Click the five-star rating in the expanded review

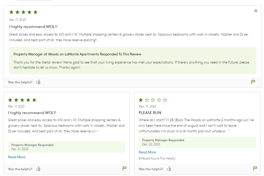coord(23,12)
